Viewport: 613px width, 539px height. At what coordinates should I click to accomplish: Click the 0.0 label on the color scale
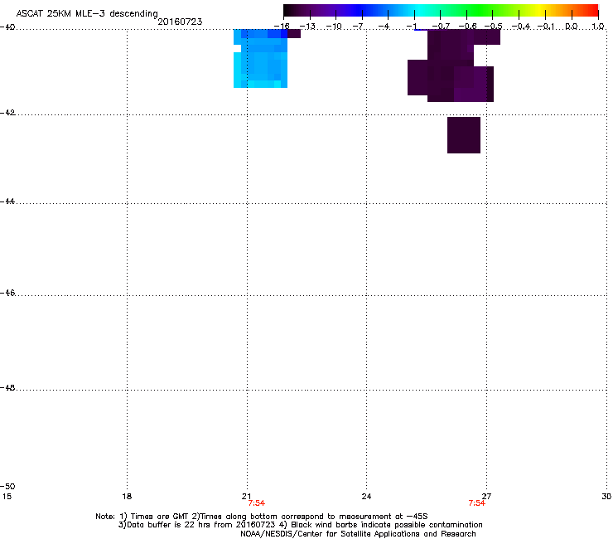[x=572, y=27]
